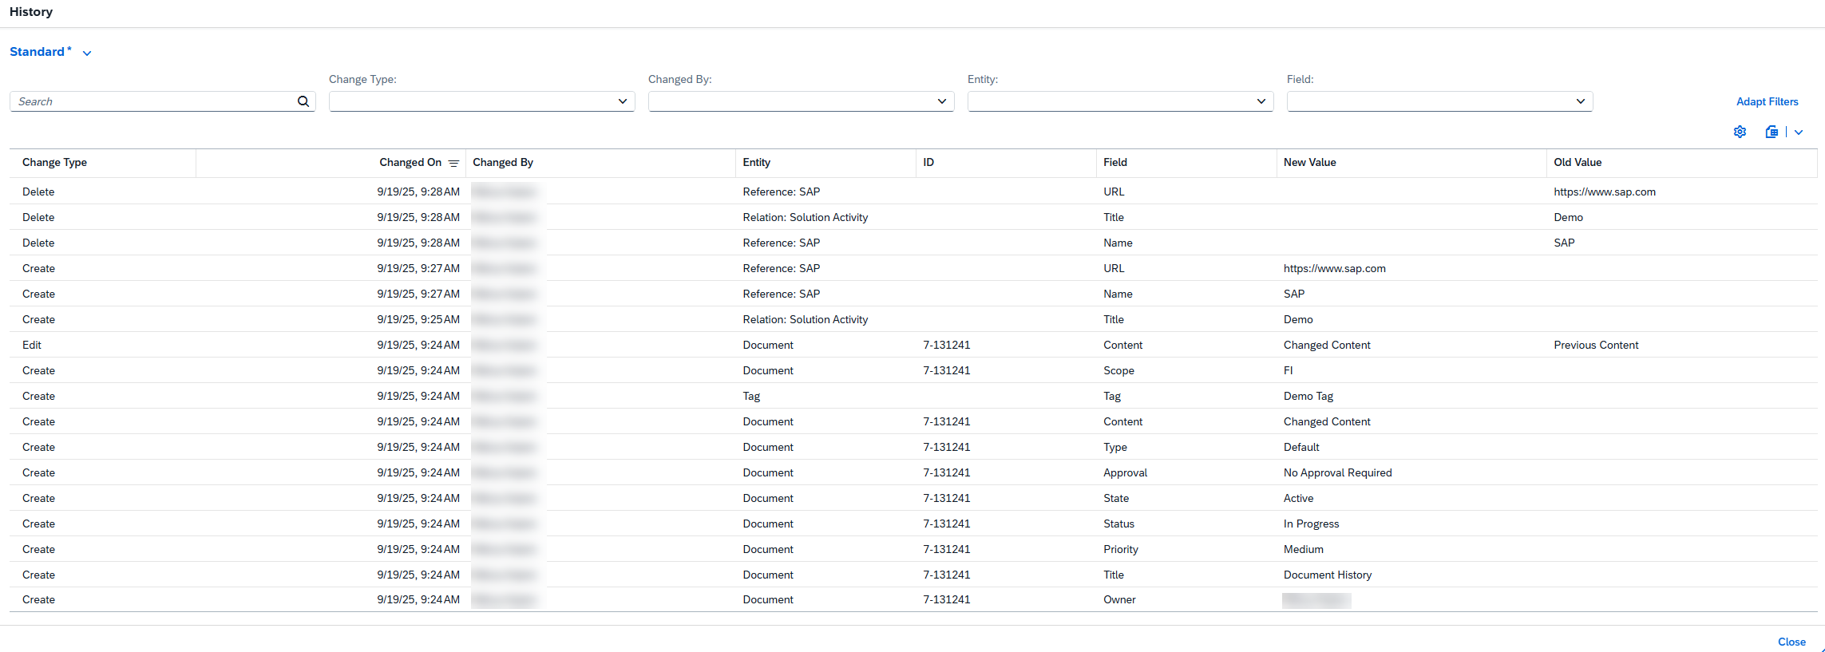Open the Change Type filter dropdown
This screenshot has width=1825, height=652.
click(622, 101)
